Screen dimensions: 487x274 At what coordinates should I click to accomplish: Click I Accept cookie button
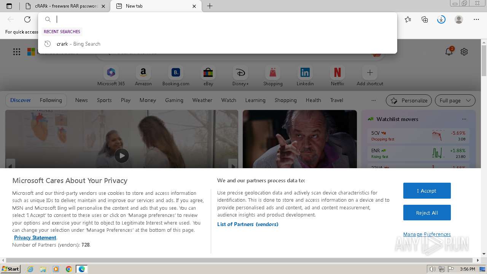(x=427, y=191)
